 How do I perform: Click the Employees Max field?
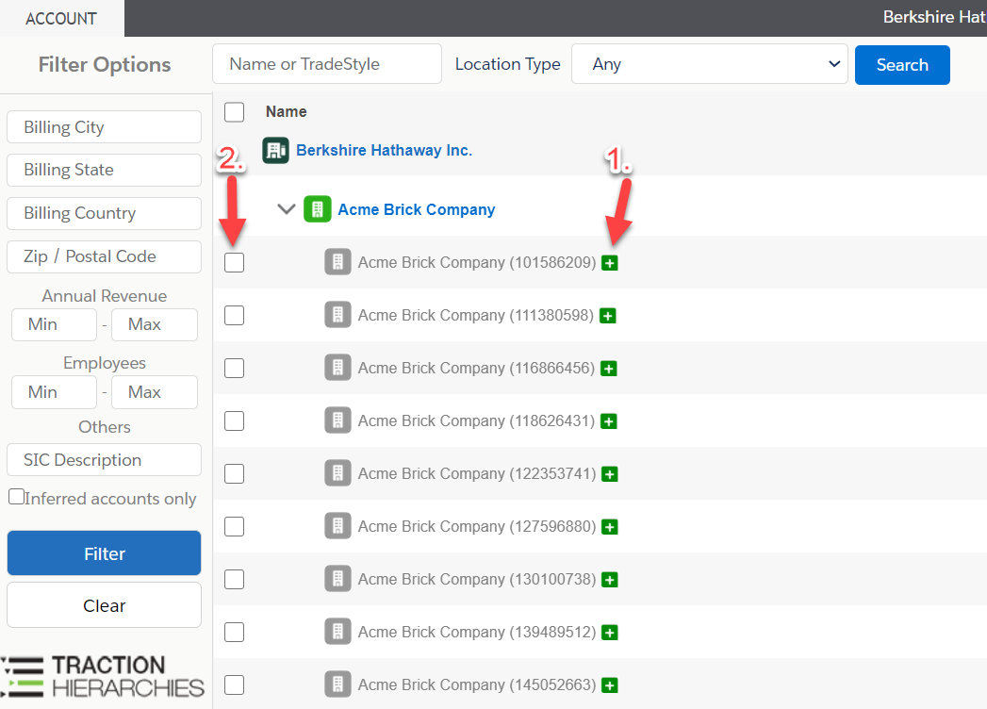pyautogui.click(x=155, y=392)
